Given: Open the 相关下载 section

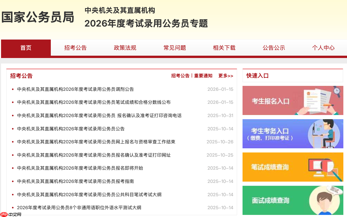Looking at the screenshot, I should pyautogui.click(x=224, y=48).
